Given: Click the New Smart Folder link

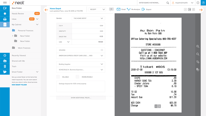Looking at the screenshot, I should (x=19, y=85).
